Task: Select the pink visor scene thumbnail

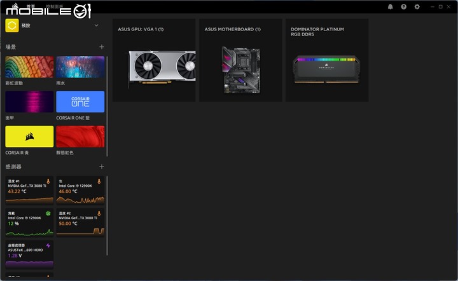Action: coord(29,102)
